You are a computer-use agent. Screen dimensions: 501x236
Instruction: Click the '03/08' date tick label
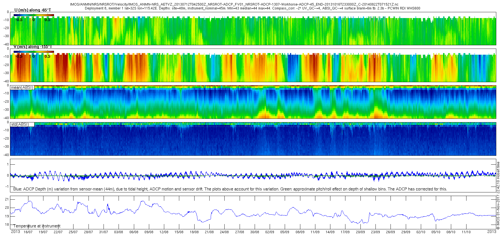119,232
